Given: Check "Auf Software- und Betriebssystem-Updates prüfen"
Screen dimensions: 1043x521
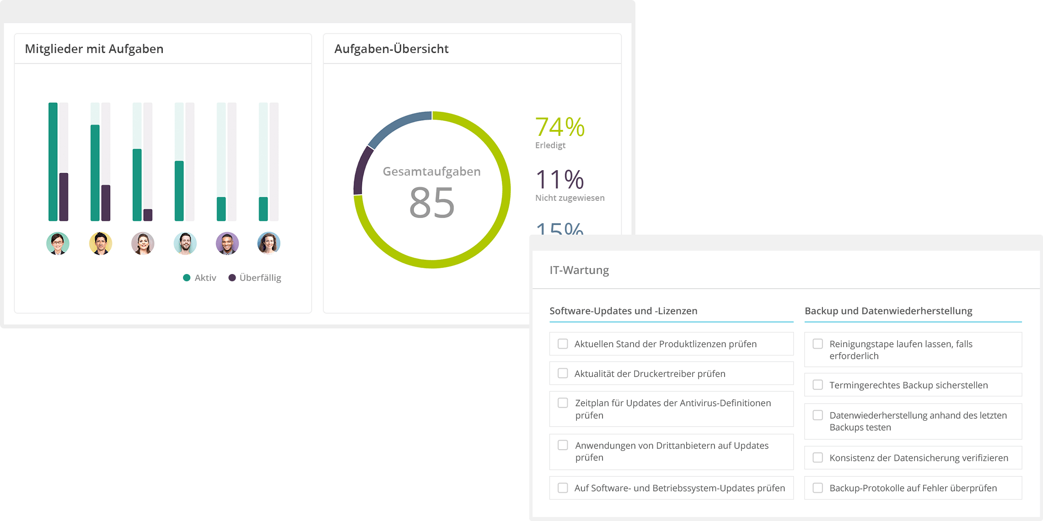Looking at the screenshot, I should point(562,488).
